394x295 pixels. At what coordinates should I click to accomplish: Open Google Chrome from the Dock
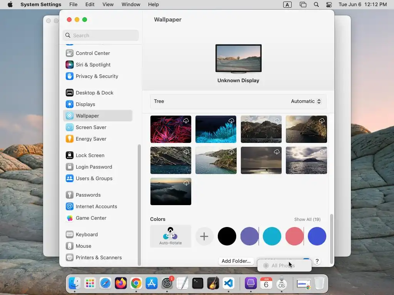tap(136, 283)
